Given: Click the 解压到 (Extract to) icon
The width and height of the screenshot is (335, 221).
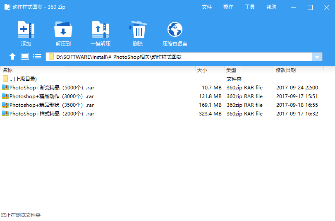Looking at the screenshot, I should coord(63,30).
